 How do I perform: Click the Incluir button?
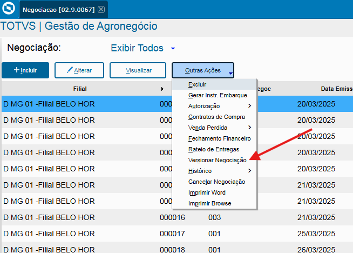pos(25,70)
